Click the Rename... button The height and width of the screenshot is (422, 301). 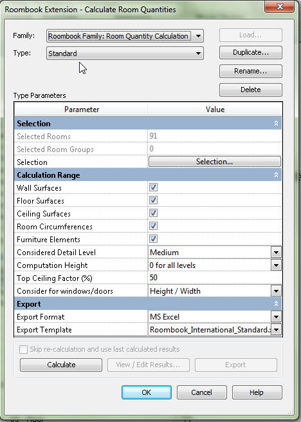pyautogui.click(x=251, y=71)
